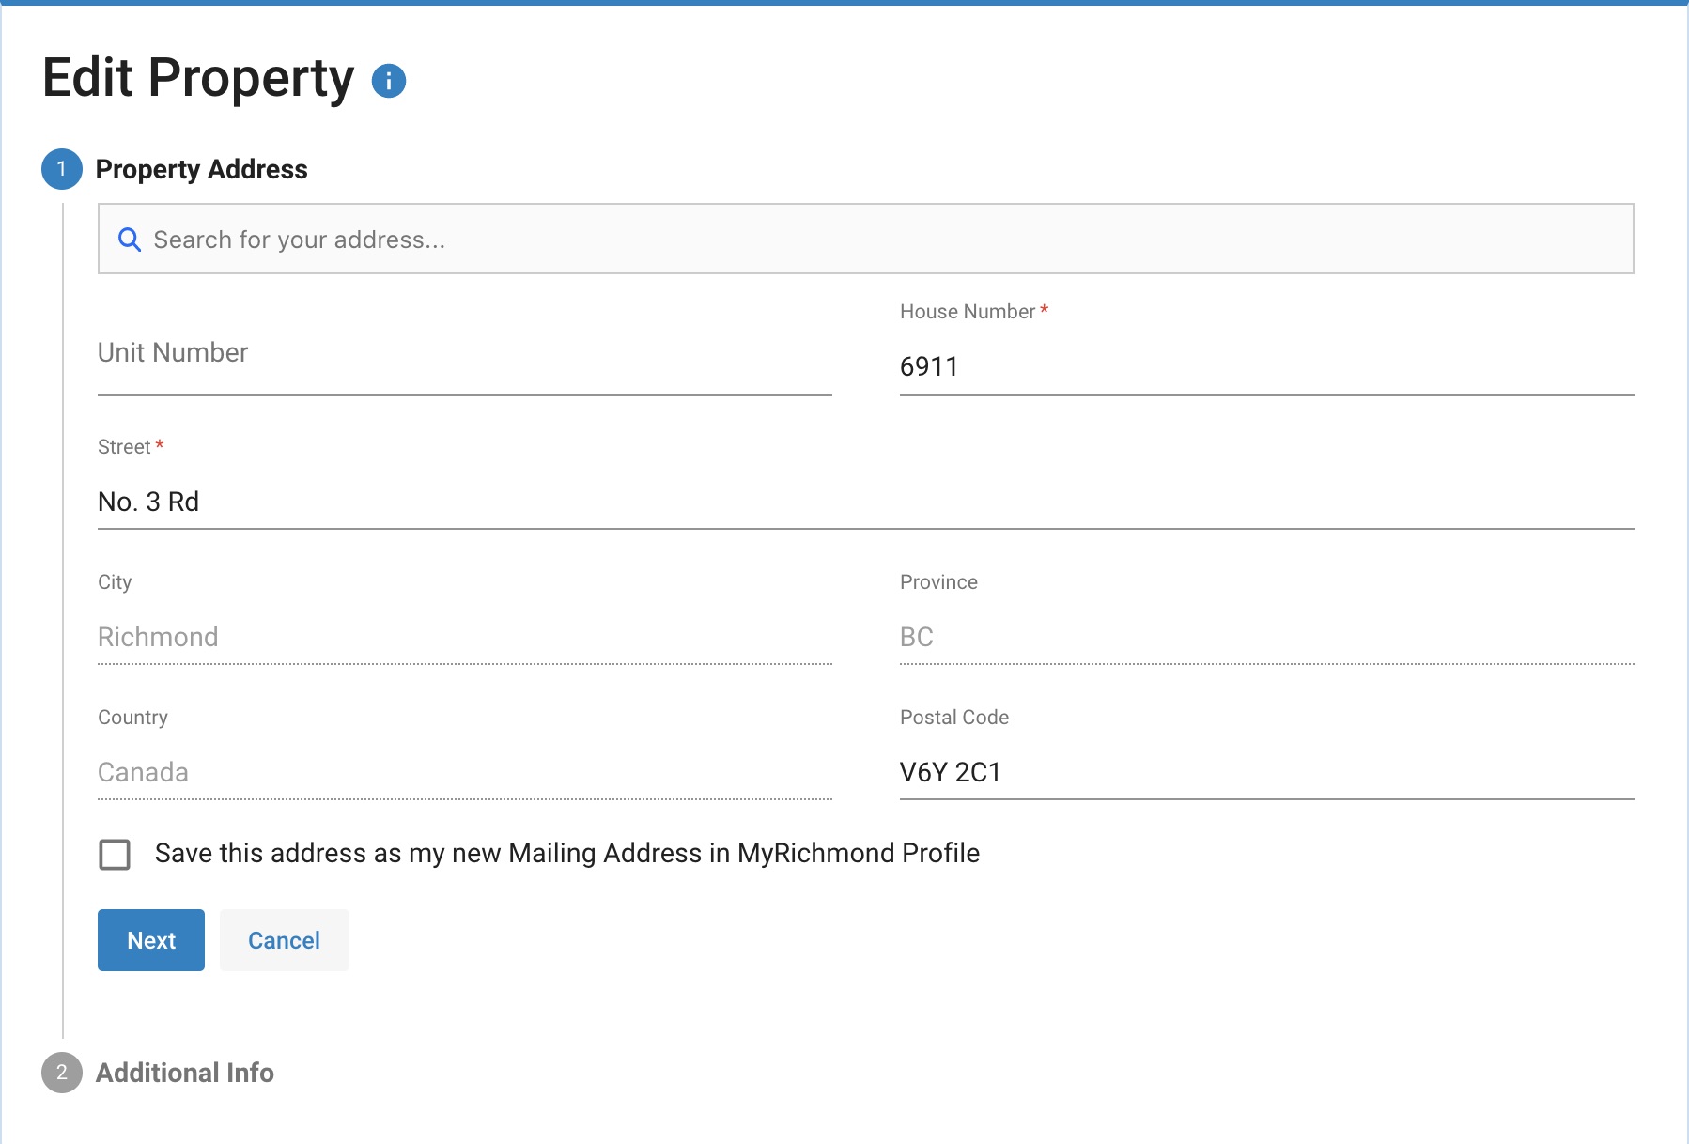Click the step 1 circle icon
This screenshot has width=1689, height=1144.
pos(62,169)
